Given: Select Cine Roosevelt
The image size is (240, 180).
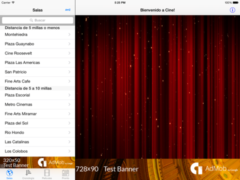Looking at the screenshot, I should click(x=37, y=53).
